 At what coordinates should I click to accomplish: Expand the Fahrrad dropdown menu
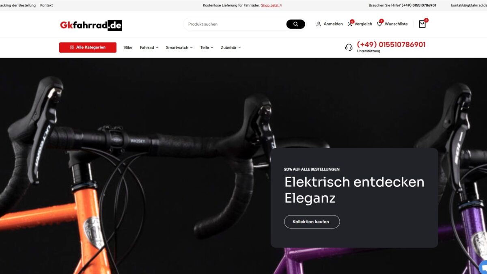(x=149, y=47)
